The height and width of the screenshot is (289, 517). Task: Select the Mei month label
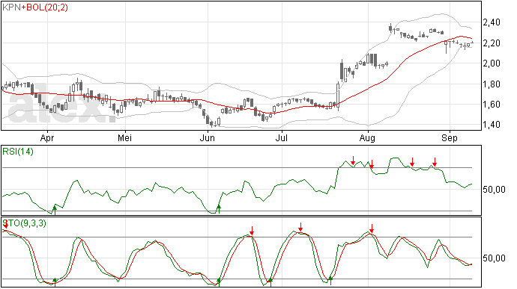pyautogui.click(x=125, y=138)
